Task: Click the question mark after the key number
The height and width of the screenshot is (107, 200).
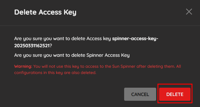Action: pyautogui.click(x=51, y=46)
